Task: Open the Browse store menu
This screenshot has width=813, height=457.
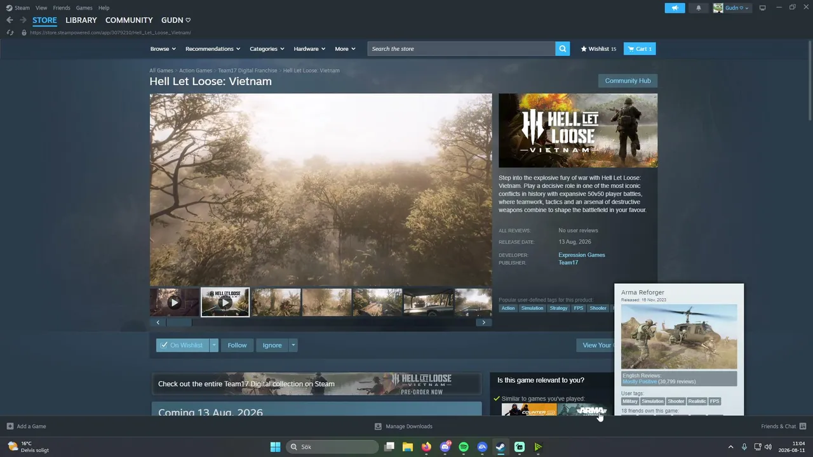Action: point(162,49)
